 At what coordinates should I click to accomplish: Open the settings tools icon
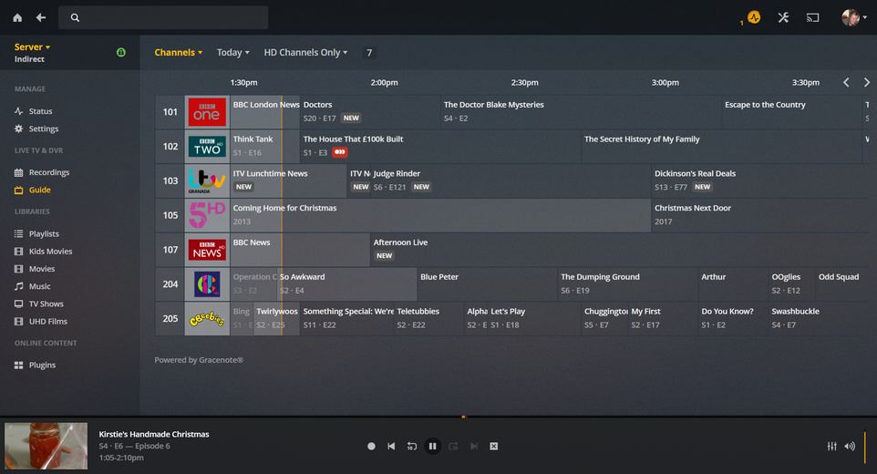coord(783,17)
